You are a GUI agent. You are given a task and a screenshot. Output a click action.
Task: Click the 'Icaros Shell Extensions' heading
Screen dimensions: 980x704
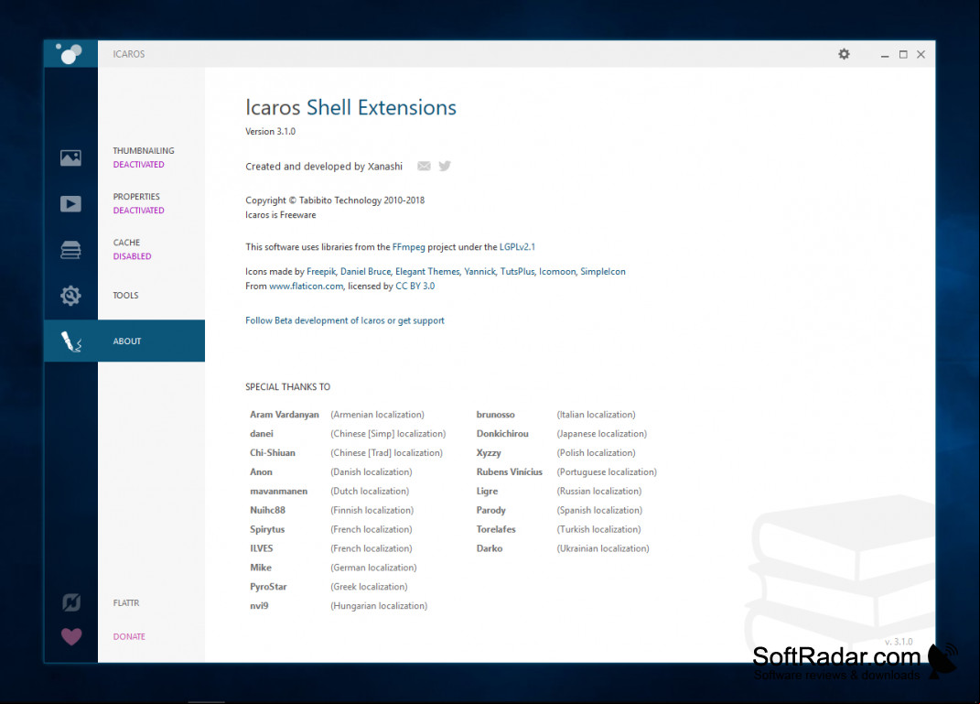click(350, 107)
